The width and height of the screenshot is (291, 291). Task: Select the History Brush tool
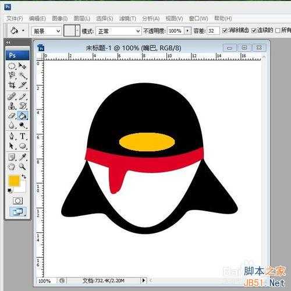[23, 106]
